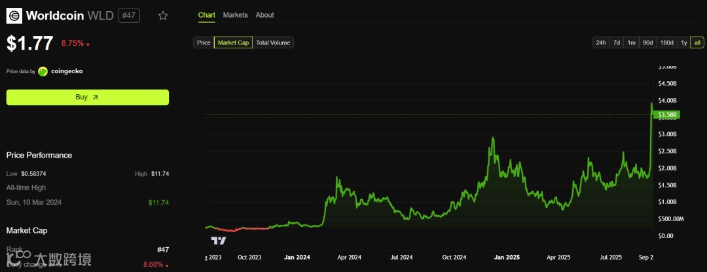Select the Market Cap chart mode
Image resolution: width=707 pixels, height=272 pixels.
233,42
